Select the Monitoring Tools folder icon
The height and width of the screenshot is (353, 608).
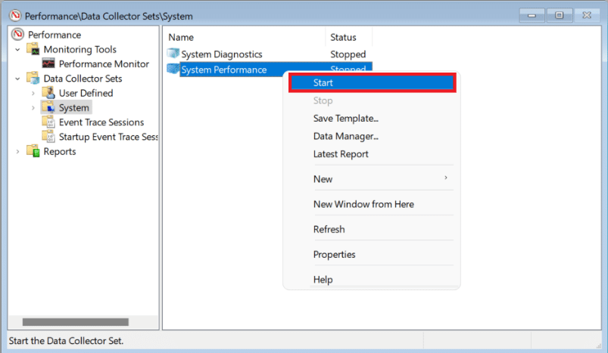(x=33, y=50)
